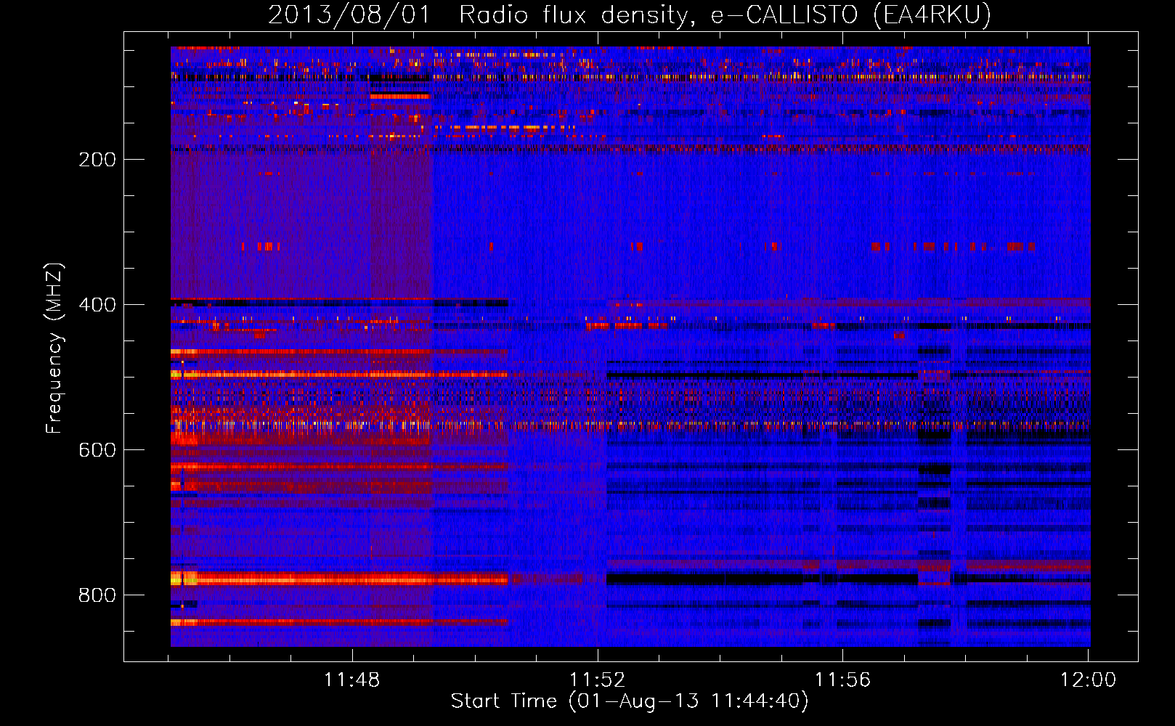1175x726 pixels.
Task: Click the 11:52 time tick label
Action: (598, 680)
